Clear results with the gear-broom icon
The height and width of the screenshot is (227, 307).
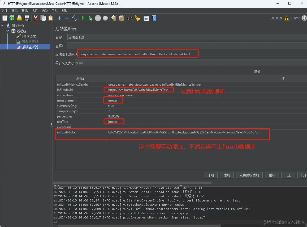pos(114,18)
